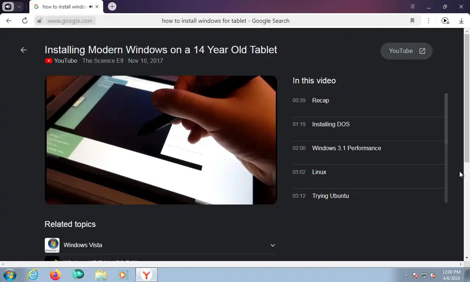Click the horizontal scrollbar right arrow
This screenshot has width=470, height=282.
point(461,264)
